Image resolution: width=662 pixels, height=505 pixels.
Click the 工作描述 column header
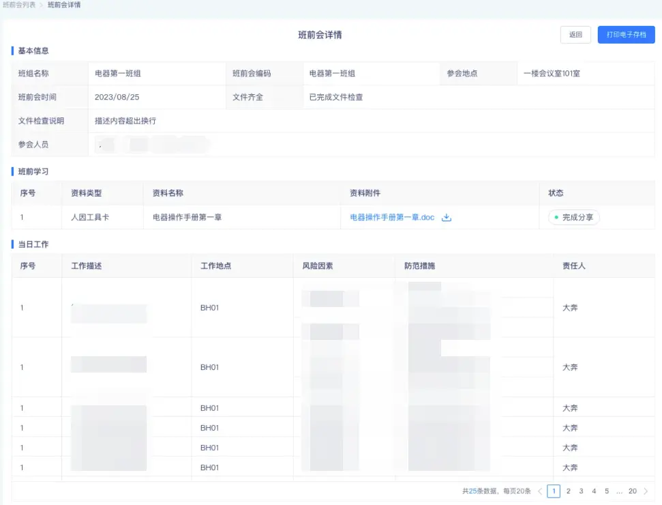[x=86, y=266]
